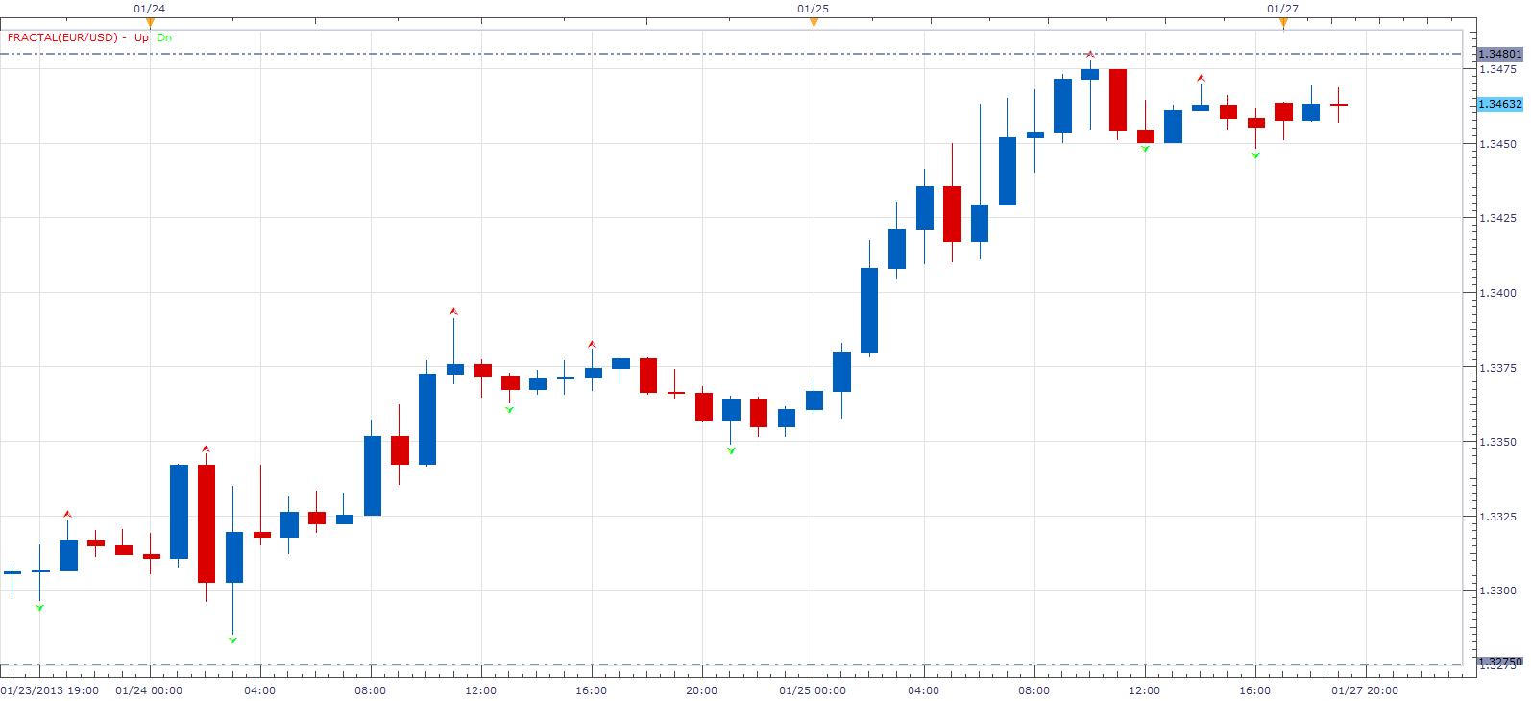Click the 1.3400 price axis label
1531x701 pixels.
tap(1497, 293)
